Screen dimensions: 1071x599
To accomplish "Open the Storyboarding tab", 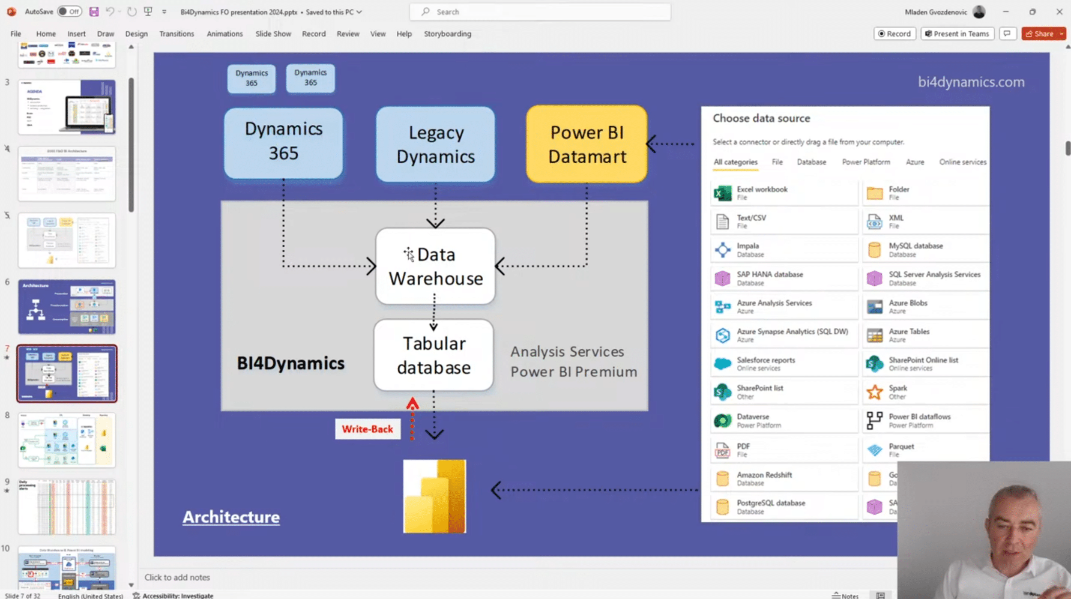I will (x=447, y=34).
